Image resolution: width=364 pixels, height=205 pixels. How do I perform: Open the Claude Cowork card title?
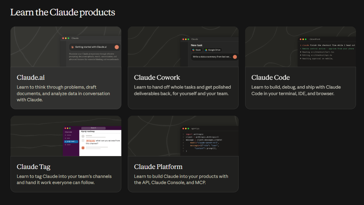[157, 77]
